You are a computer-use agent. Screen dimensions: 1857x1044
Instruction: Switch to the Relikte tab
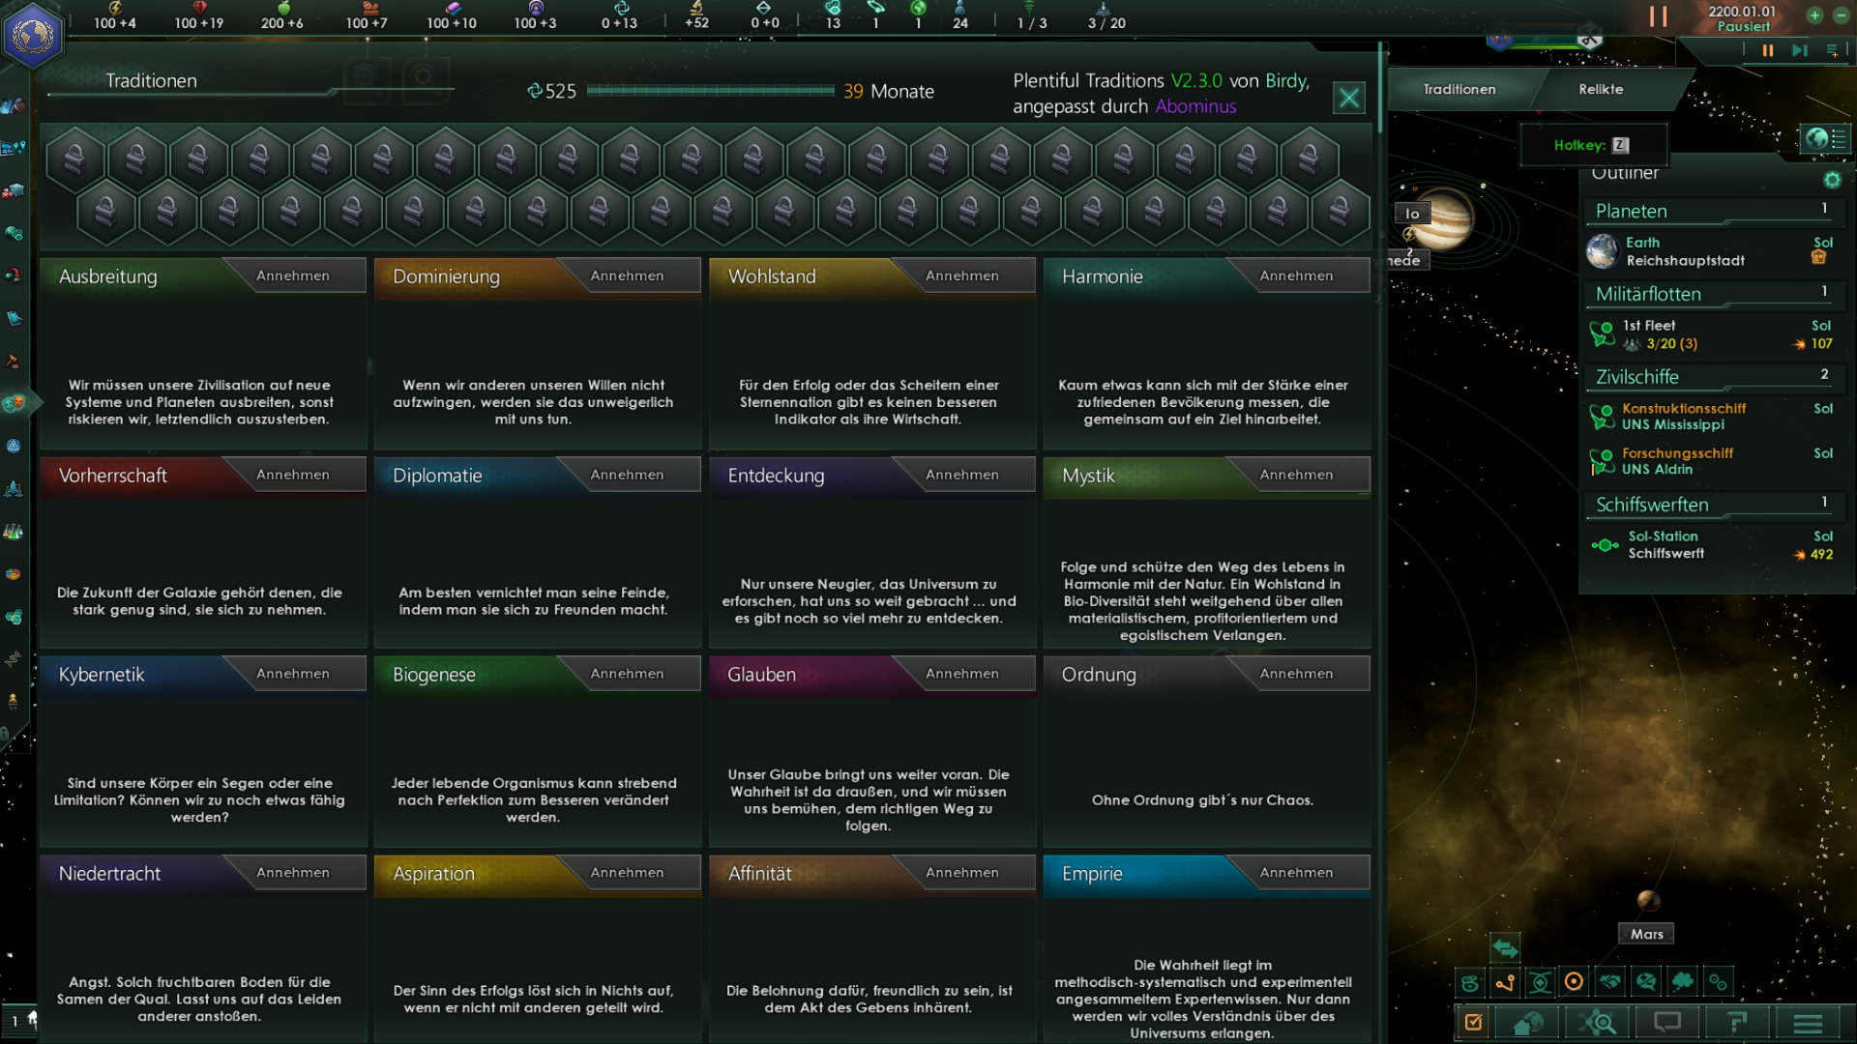point(1601,89)
